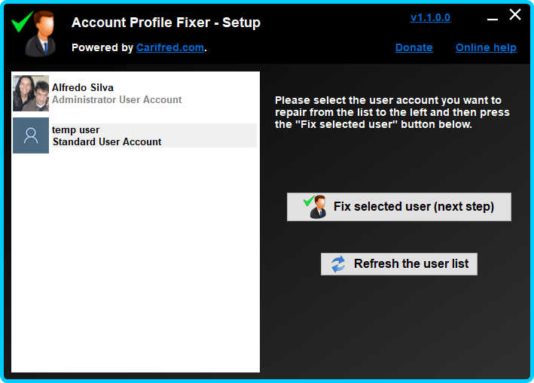Image resolution: width=534 pixels, height=383 pixels.
Task: Click the Standard User Account label
Action: point(107,141)
